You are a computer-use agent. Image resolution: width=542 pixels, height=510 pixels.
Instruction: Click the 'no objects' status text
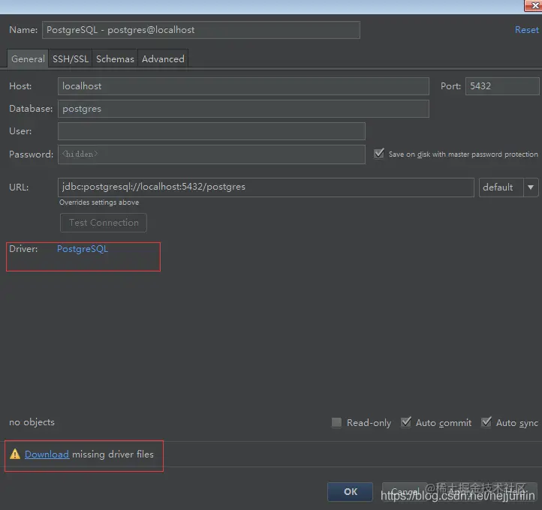coord(32,422)
